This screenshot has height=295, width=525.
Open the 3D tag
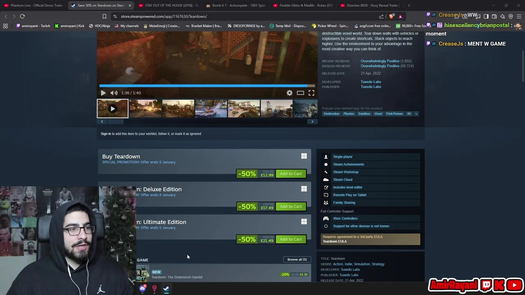(x=409, y=113)
